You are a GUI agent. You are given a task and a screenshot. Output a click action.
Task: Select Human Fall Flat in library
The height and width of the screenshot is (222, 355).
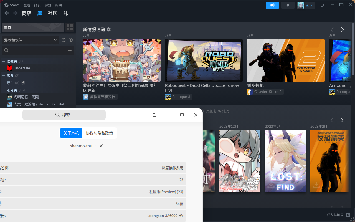click(x=39, y=104)
